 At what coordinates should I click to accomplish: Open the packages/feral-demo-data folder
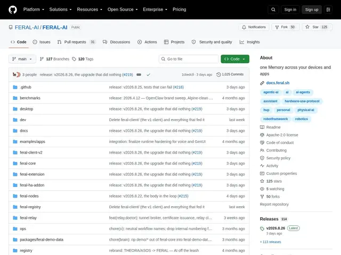pos(42,240)
